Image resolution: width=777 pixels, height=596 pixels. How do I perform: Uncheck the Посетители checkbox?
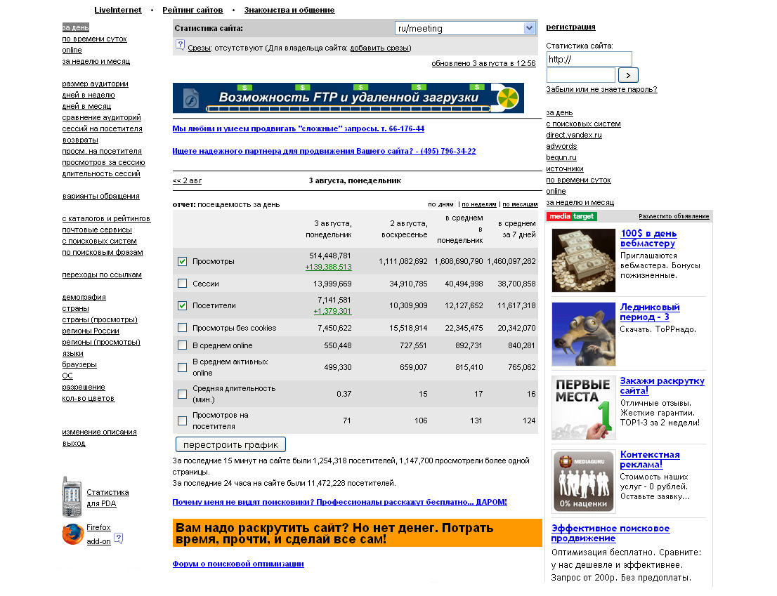(x=183, y=305)
